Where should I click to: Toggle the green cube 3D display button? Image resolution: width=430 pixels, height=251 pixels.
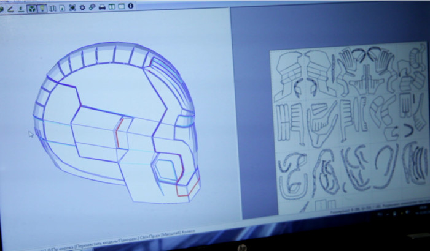point(32,9)
